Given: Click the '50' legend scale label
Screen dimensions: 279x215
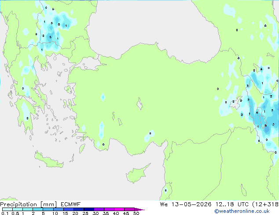Looking at the screenshot, I should (136, 213).
